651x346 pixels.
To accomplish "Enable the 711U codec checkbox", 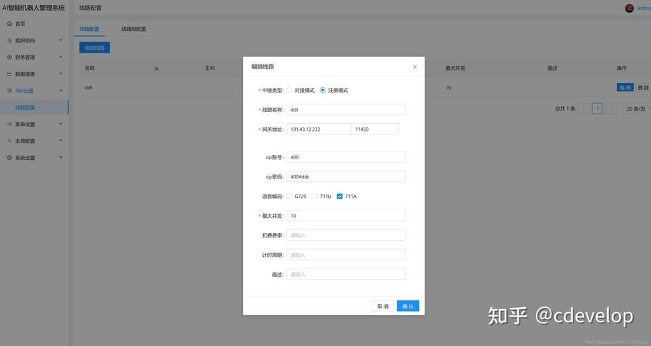I will (x=314, y=197).
